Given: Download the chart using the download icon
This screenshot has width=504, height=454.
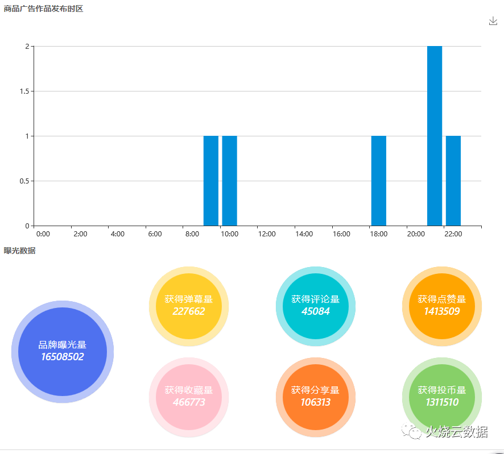Looking at the screenshot, I should coord(493,21).
